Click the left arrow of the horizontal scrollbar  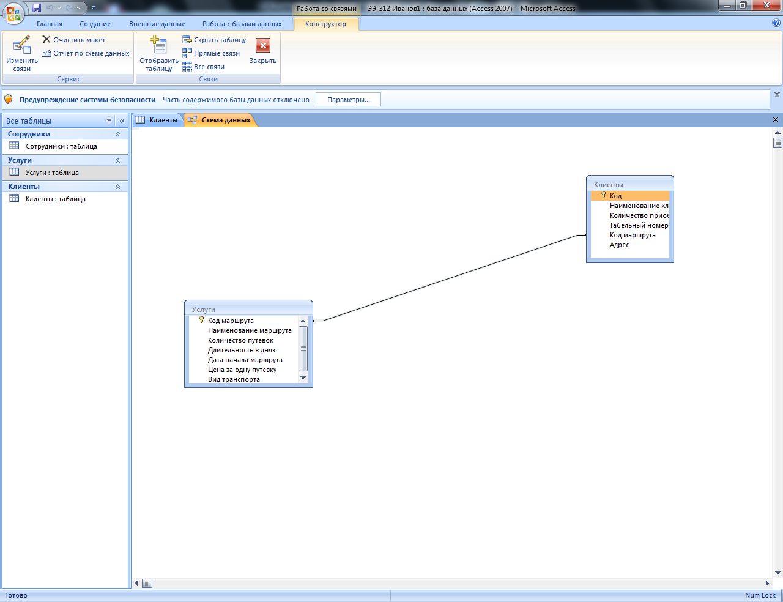[136, 584]
